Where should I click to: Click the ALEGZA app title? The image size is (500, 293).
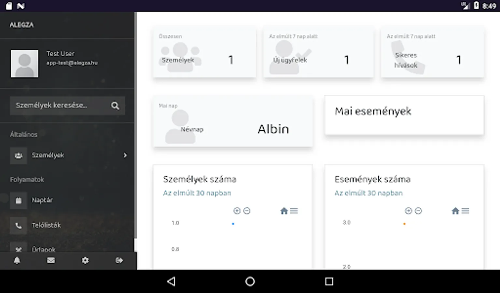(21, 25)
